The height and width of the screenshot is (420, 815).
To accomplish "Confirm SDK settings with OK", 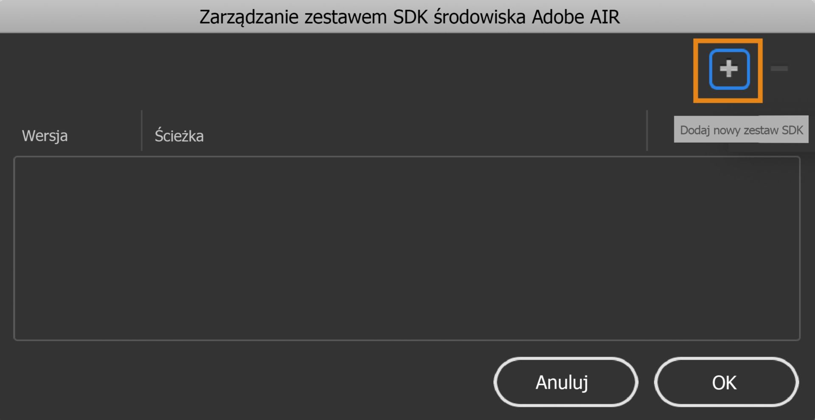I will [726, 382].
